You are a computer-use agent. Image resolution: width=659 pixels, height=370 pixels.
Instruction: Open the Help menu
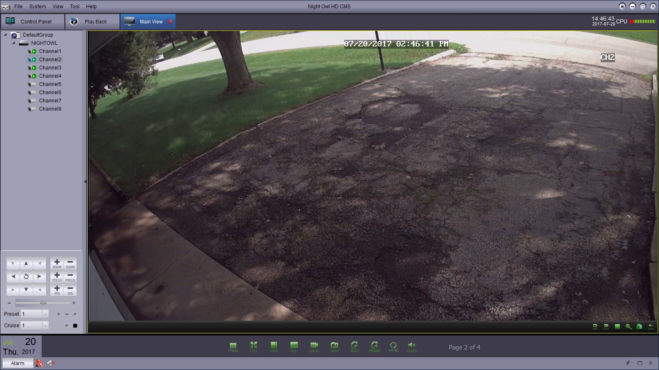point(91,7)
